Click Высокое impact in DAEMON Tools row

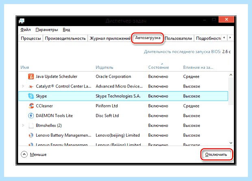[191, 116]
